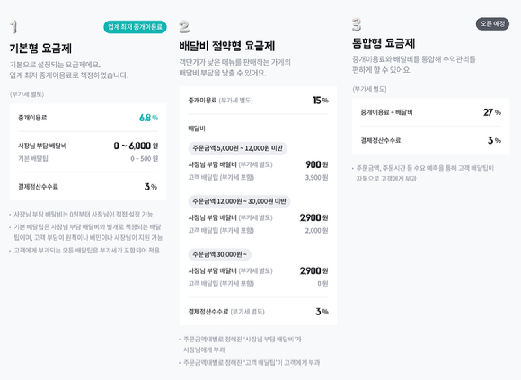Image resolution: width=521 pixels, height=380 pixels.
Task: Click the number 3 plan icon
Action: click(x=357, y=25)
